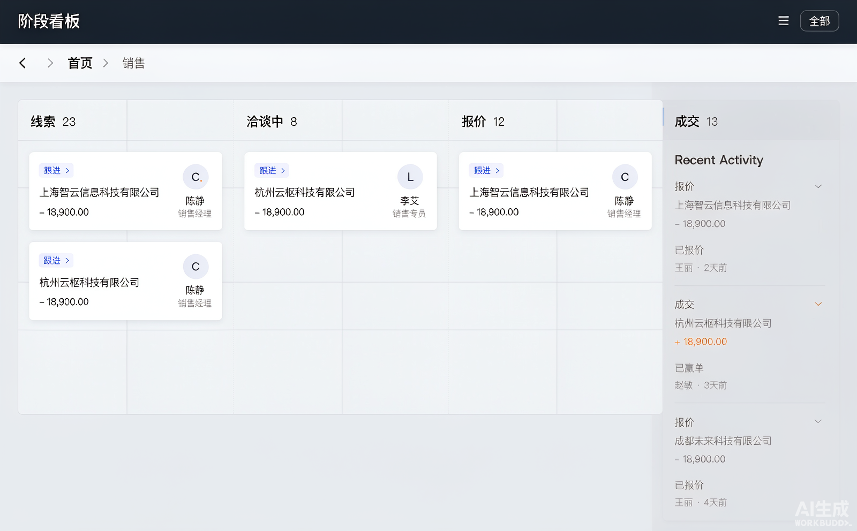Click 杭州云枢科技有限公司 in Recent Activity
The height and width of the screenshot is (531, 857).
click(x=723, y=323)
